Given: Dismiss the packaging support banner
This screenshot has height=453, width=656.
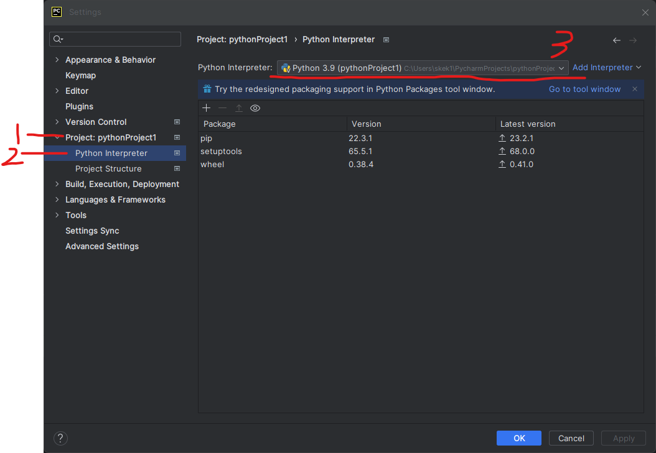Looking at the screenshot, I should click(x=635, y=89).
